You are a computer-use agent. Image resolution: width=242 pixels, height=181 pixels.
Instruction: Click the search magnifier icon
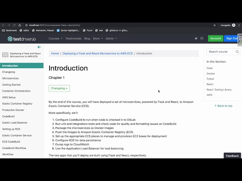237,52
